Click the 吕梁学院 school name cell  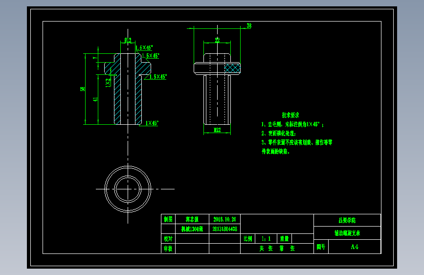point(347,220)
